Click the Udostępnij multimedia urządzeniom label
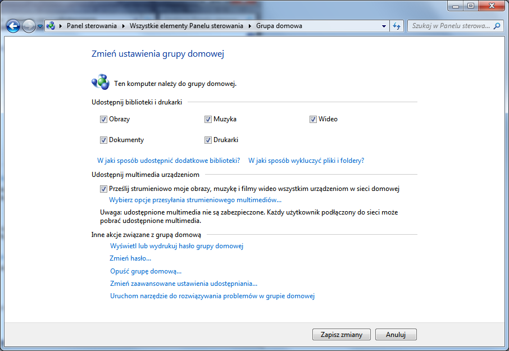 pyautogui.click(x=146, y=175)
